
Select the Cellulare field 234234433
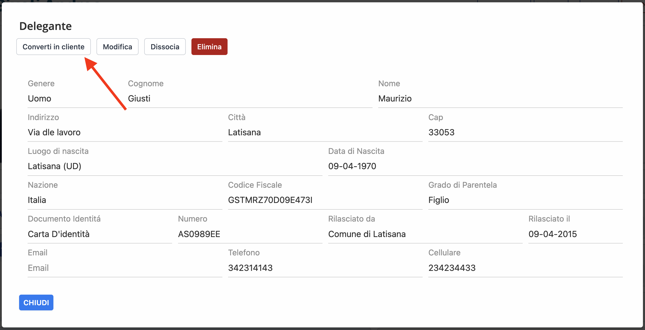pos(525,268)
